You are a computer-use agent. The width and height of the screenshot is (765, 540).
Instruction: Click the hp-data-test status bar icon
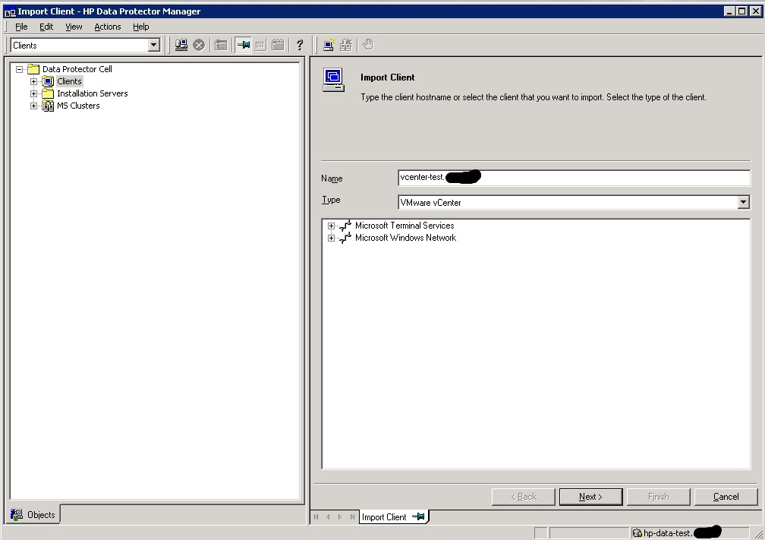coord(637,532)
